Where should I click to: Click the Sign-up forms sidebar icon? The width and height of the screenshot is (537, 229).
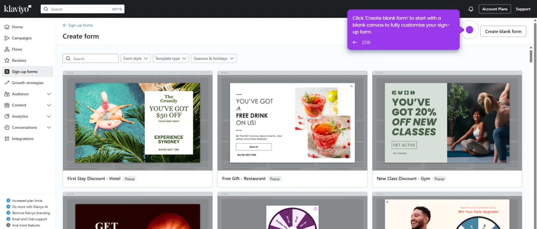pyautogui.click(x=7, y=72)
